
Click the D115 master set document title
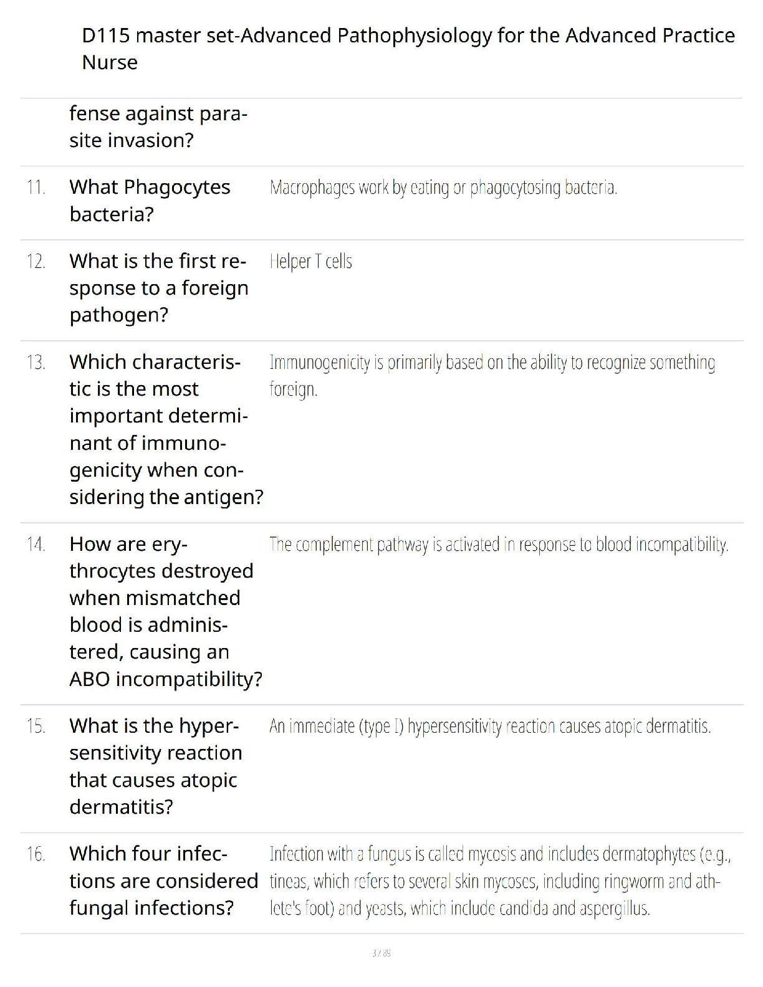coord(408,49)
